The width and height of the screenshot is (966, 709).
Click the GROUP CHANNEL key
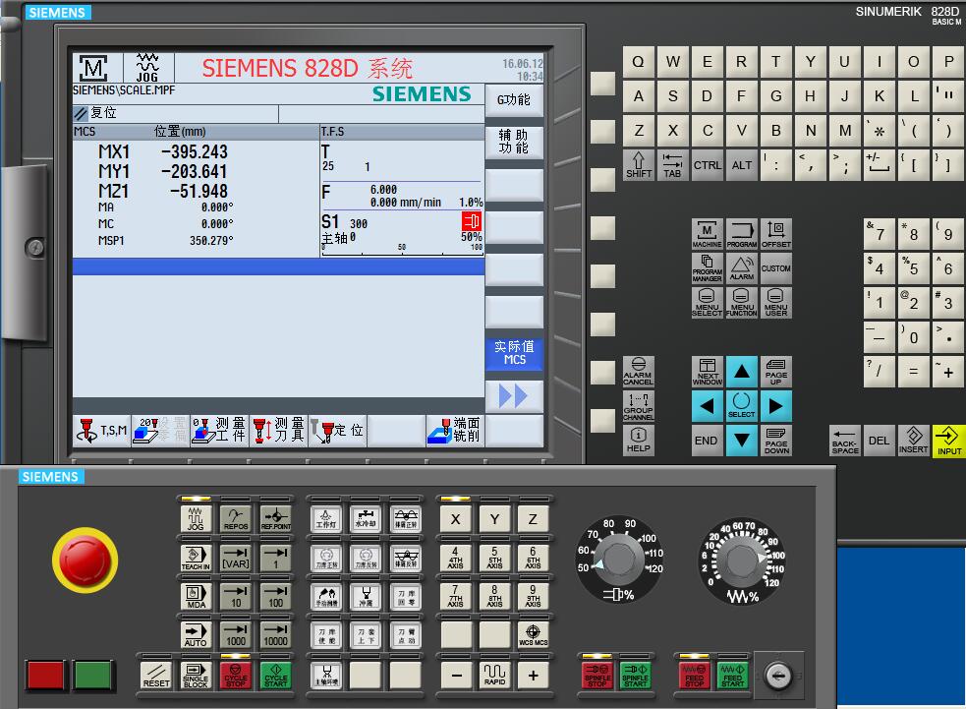pos(638,406)
